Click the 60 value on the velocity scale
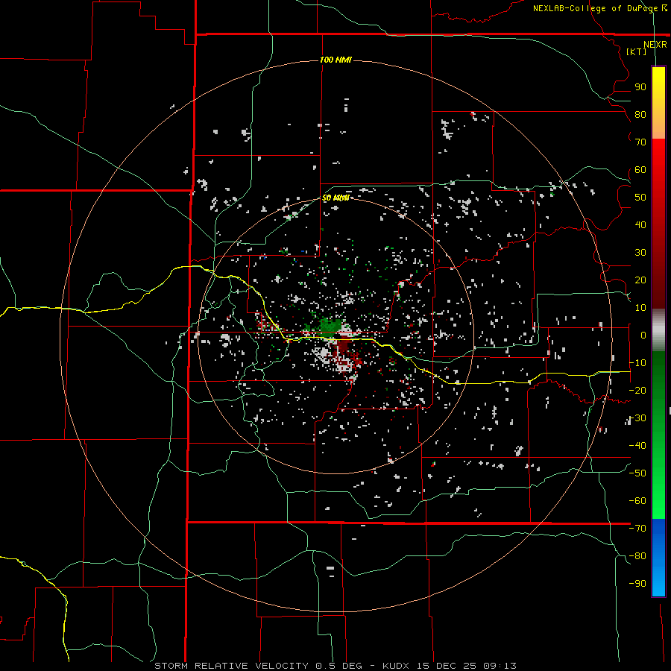Image resolution: width=671 pixels, height=671 pixels. [x=640, y=169]
